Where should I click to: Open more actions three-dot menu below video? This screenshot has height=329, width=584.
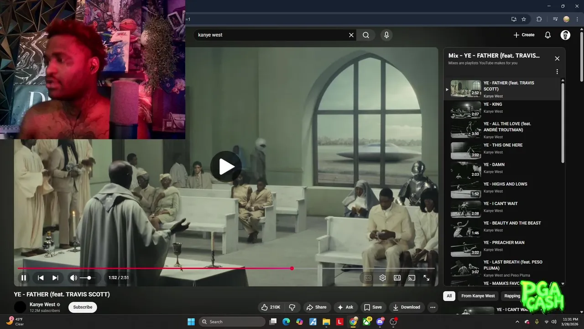pyautogui.click(x=433, y=307)
